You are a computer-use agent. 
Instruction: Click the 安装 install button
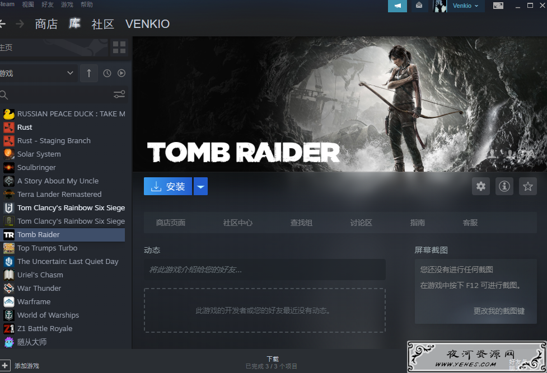coord(168,186)
